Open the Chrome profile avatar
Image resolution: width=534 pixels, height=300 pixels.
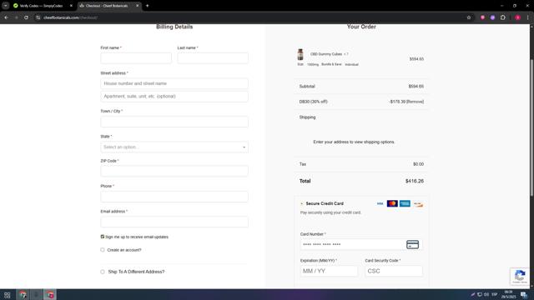point(517,17)
